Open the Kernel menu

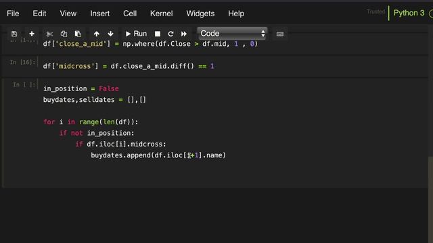click(161, 13)
